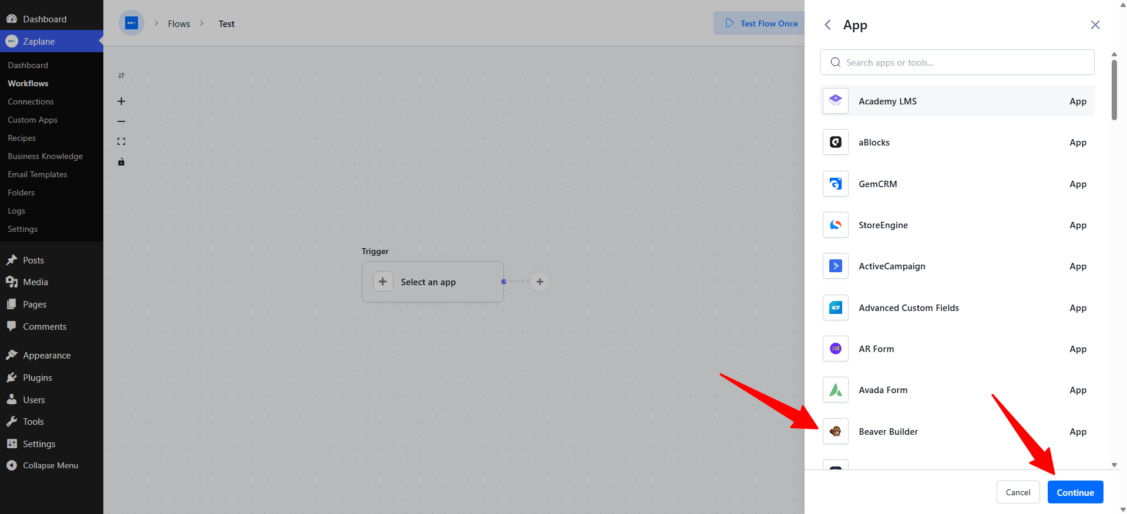Click the Zaplane logo icon in breadcrumb
This screenshot has width=1127, height=514.
[132, 23]
